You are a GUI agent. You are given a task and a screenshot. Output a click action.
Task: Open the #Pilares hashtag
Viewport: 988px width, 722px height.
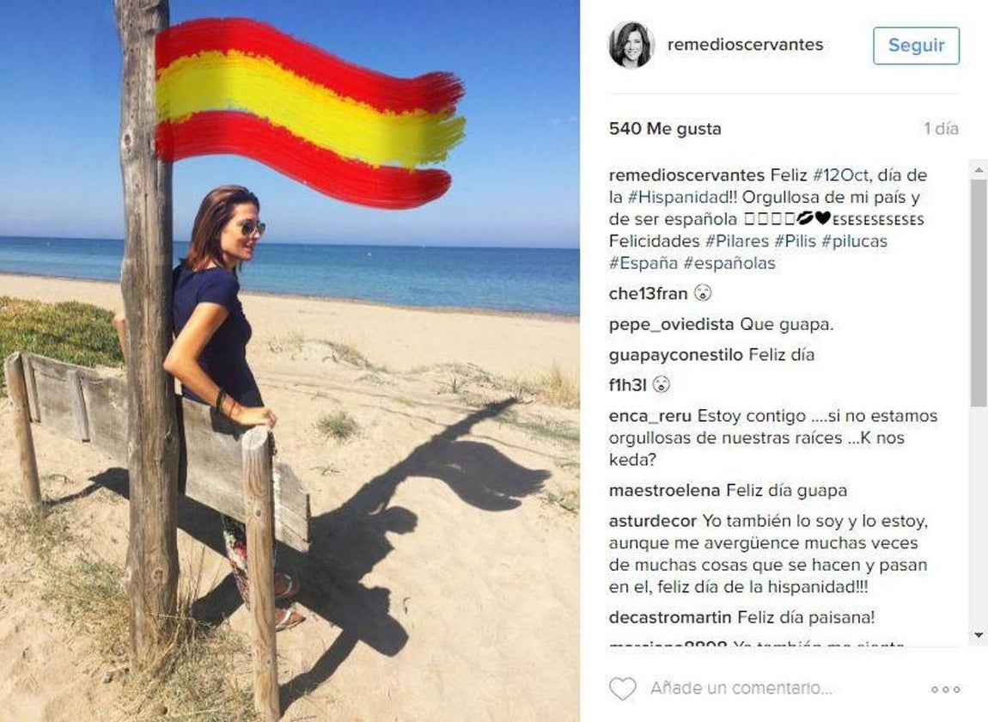(x=736, y=241)
